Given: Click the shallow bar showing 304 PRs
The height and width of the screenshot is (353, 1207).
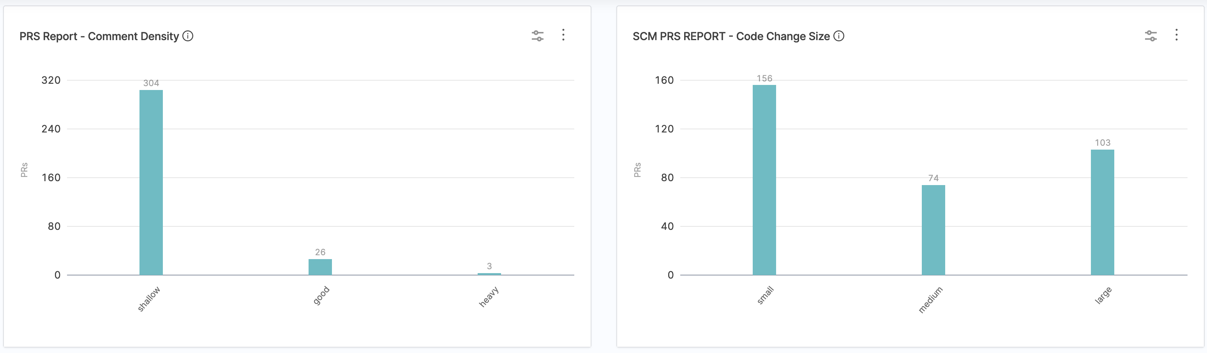Looking at the screenshot, I should [151, 182].
